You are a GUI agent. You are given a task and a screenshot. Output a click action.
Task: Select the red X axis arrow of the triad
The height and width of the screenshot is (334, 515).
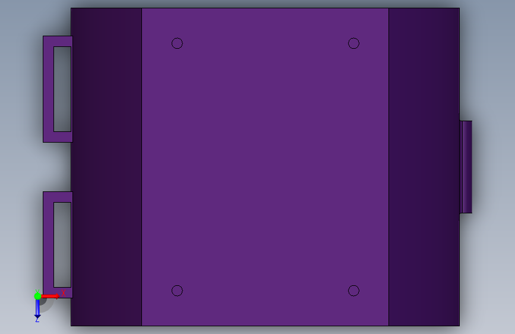coord(50,296)
